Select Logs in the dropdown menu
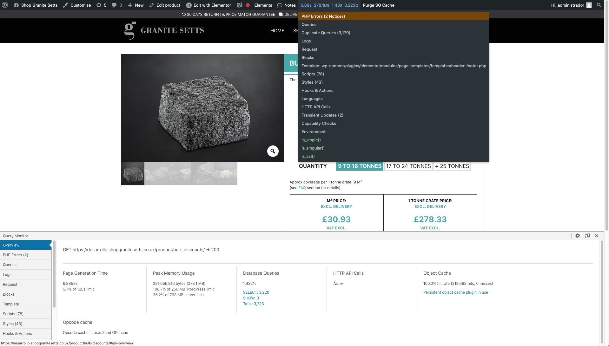 tap(394, 41)
